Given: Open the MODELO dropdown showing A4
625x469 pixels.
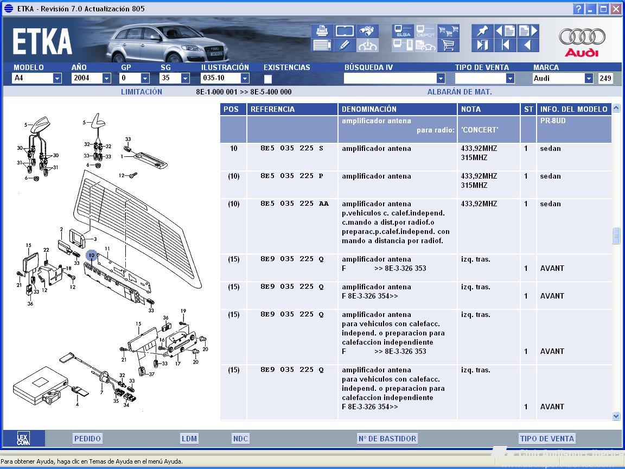Looking at the screenshot, I should [x=58, y=78].
